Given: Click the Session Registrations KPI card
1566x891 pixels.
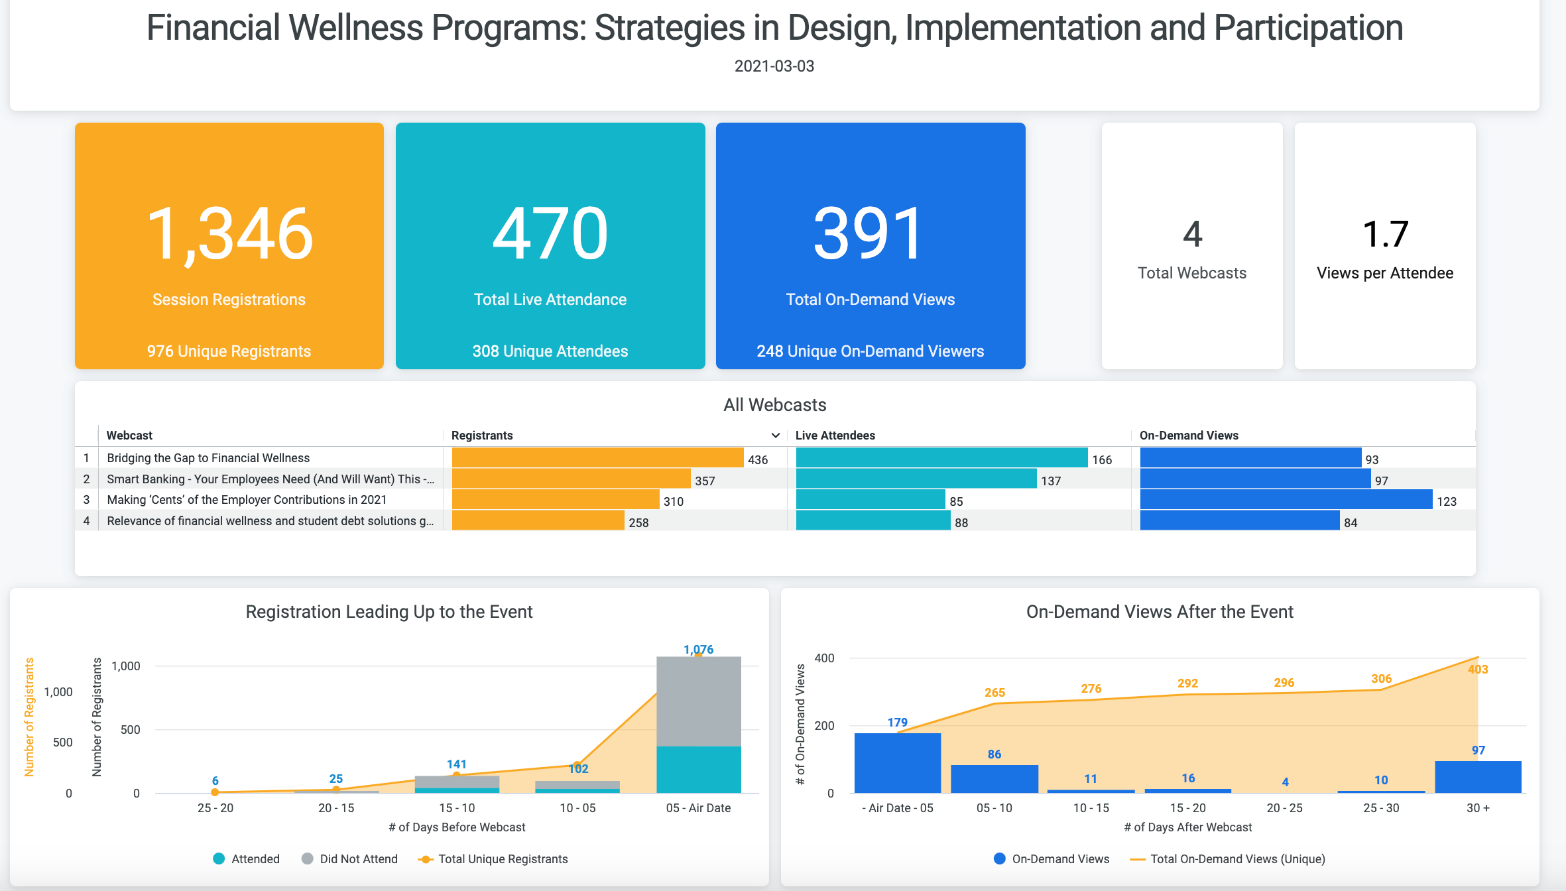Looking at the screenshot, I should 229,247.
